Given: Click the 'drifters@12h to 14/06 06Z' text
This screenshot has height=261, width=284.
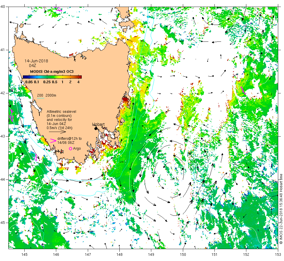Looking at the screenshot, I should coord(69,140).
